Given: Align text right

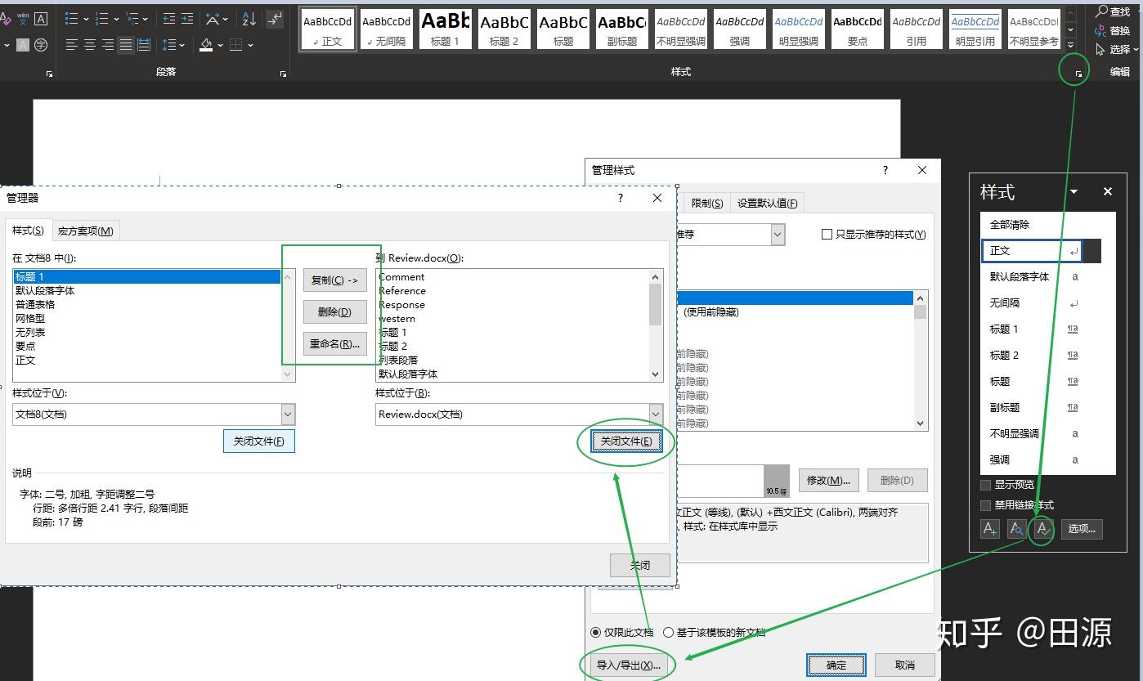Looking at the screenshot, I should 108,45.
